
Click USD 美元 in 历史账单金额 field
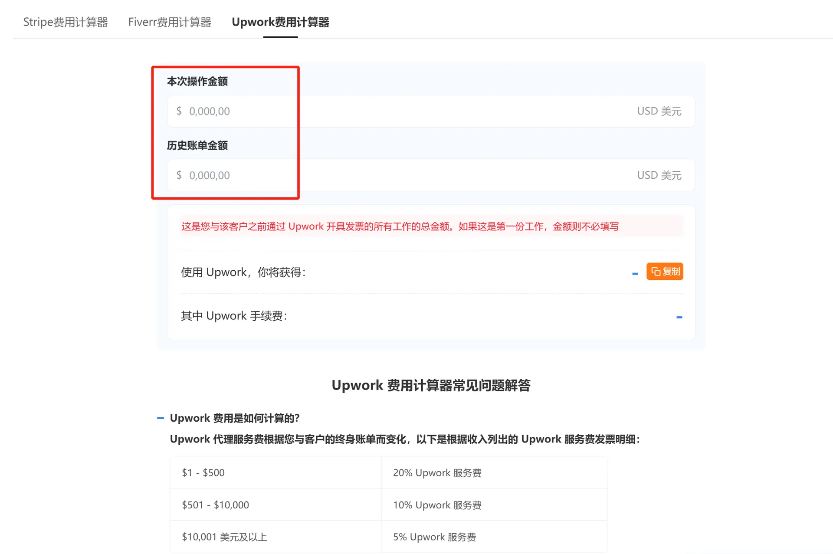(659, 175)
